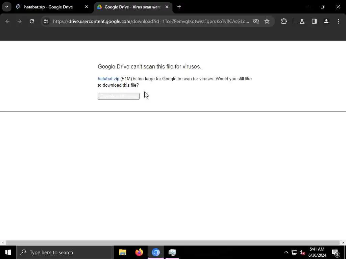This screenshot has height=259, width=346.
Task: Reload the current page
Action: coord(32,21)
